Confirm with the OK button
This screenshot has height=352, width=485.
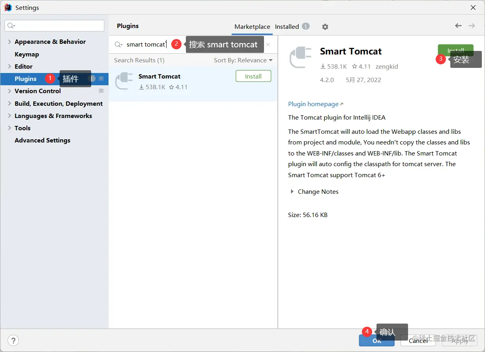point(377,341)
